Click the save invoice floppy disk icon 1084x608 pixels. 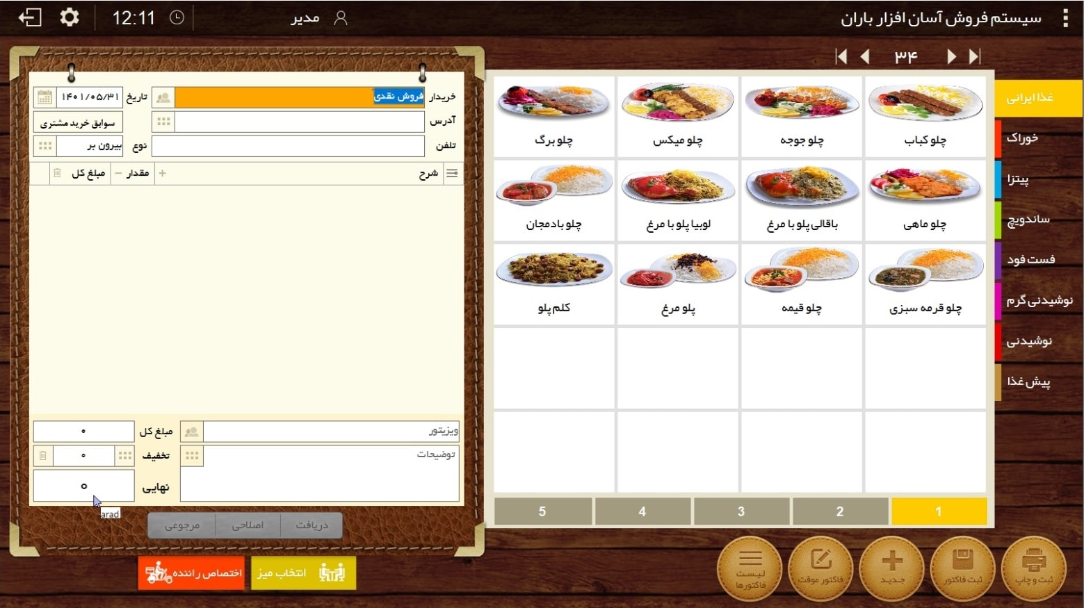tap(962, 568)
